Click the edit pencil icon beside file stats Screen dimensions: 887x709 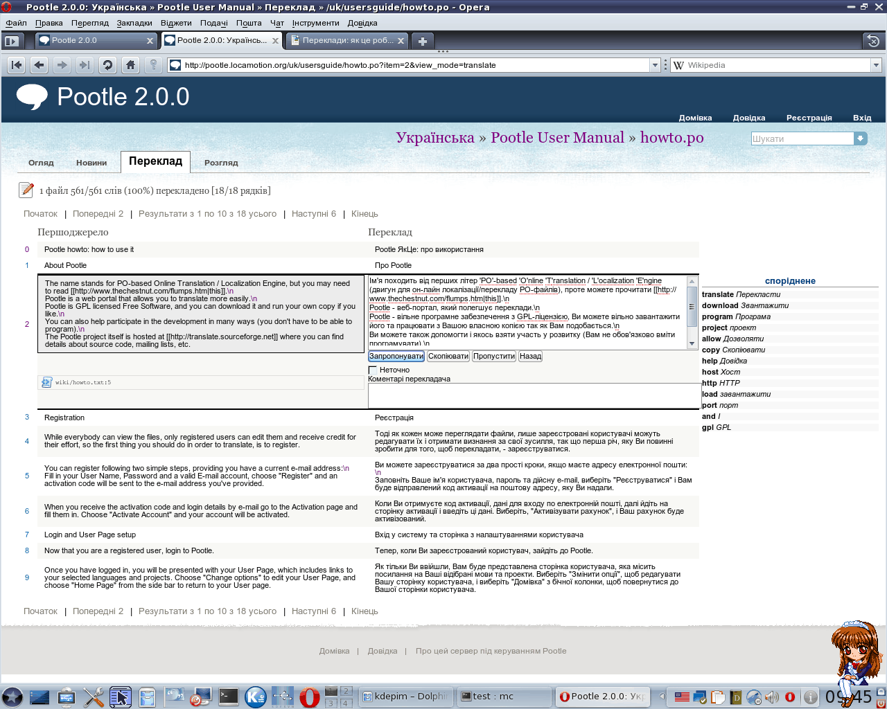pyautogui.click(x=26, y=190)
